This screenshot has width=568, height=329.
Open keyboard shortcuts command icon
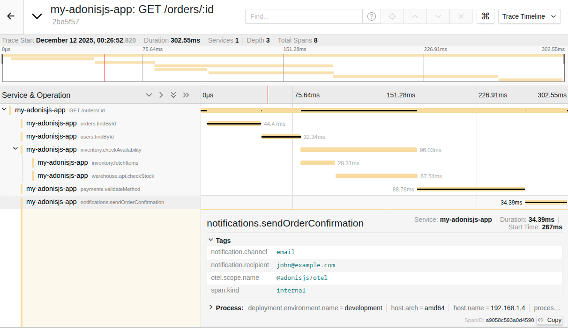(x=486, y=16)
